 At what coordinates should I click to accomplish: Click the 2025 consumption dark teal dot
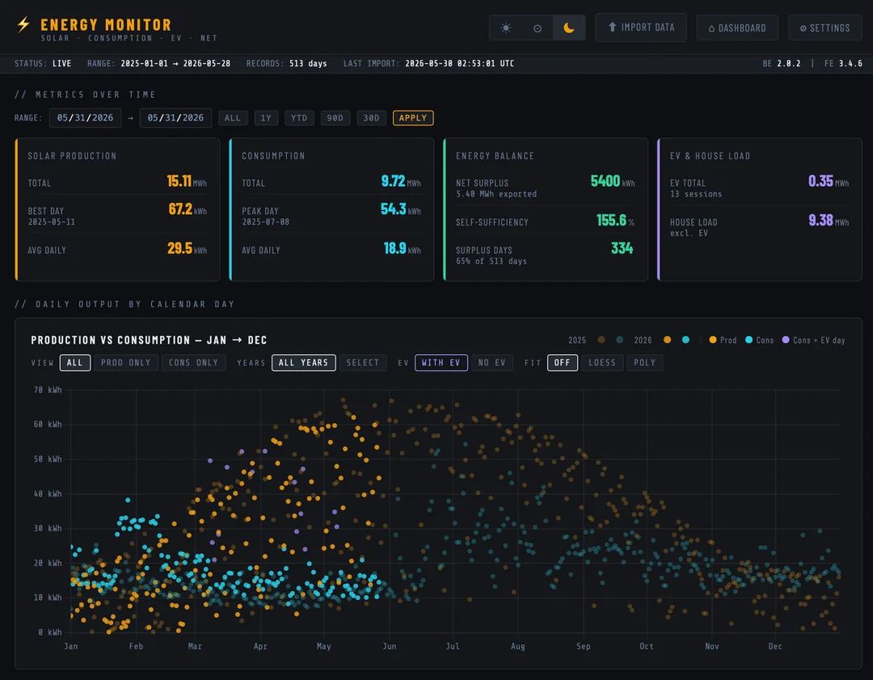[x=620, y=340]
